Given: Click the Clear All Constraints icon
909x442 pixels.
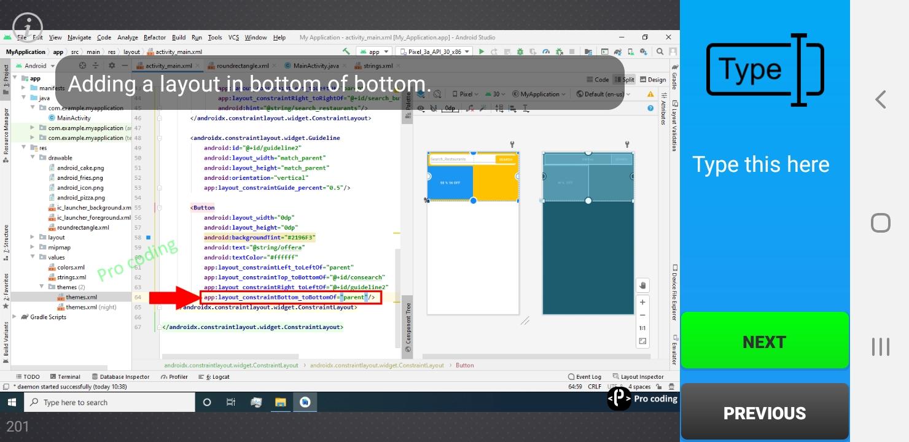Looking at the screenshot, I should click(x=470, y=108).
